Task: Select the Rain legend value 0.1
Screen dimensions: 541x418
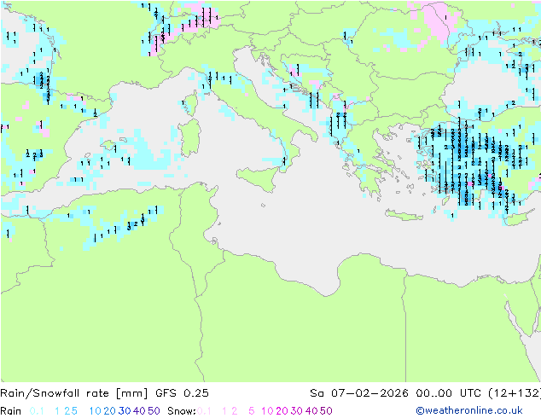Action: 37,411
